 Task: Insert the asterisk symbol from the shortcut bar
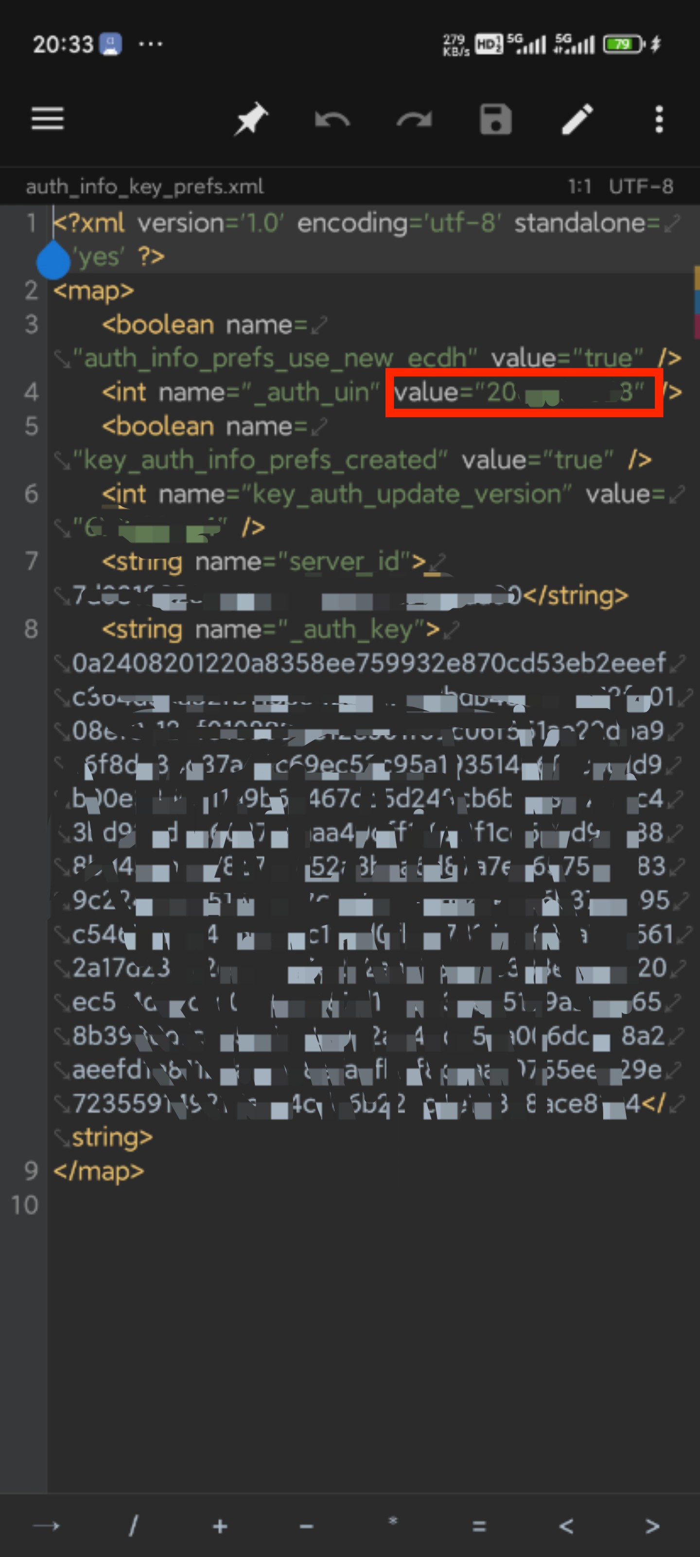(393, 1521)
